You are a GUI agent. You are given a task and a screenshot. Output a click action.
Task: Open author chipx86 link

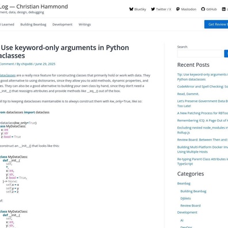(26, 64)
